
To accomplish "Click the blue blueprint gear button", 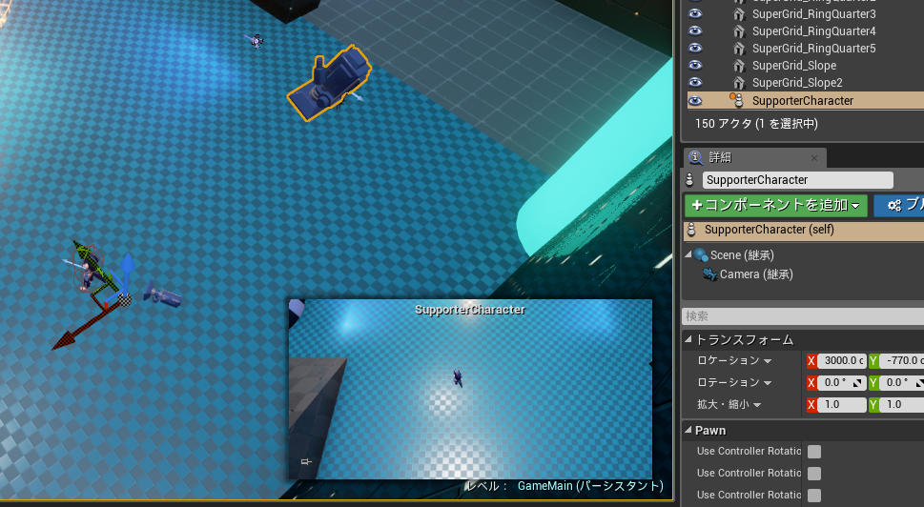I will (x=899, y=205).
